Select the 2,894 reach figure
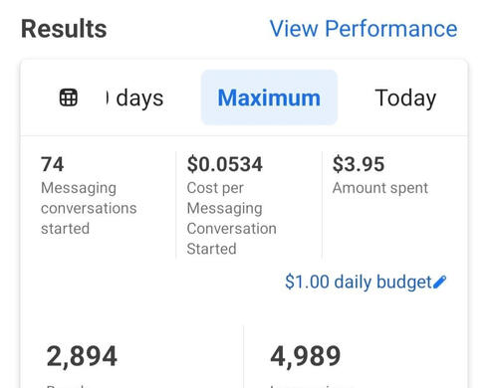 (82, 356)
